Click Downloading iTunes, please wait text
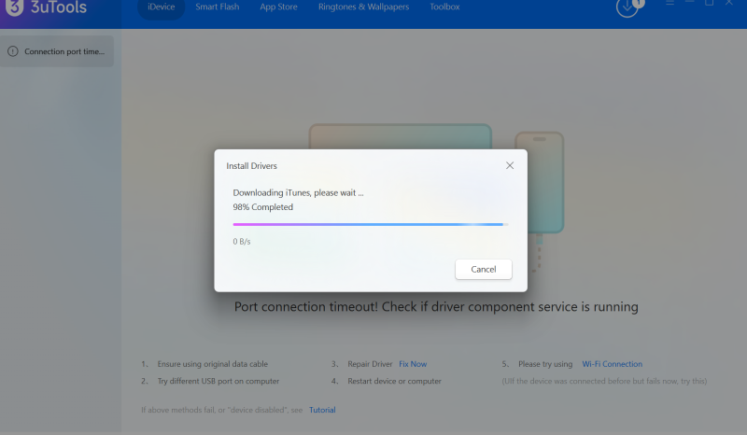This screenshot has width=747, height=435. (298, 192)
